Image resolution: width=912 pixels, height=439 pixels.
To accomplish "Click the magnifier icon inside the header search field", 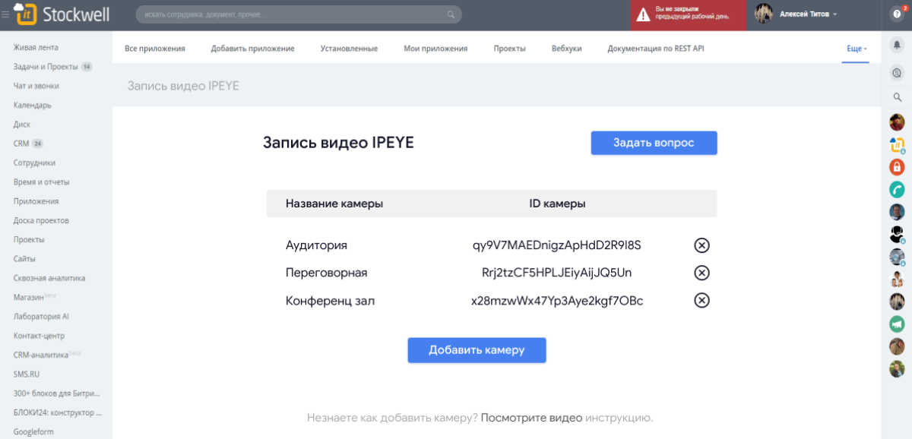I will [x=451, y=14].
